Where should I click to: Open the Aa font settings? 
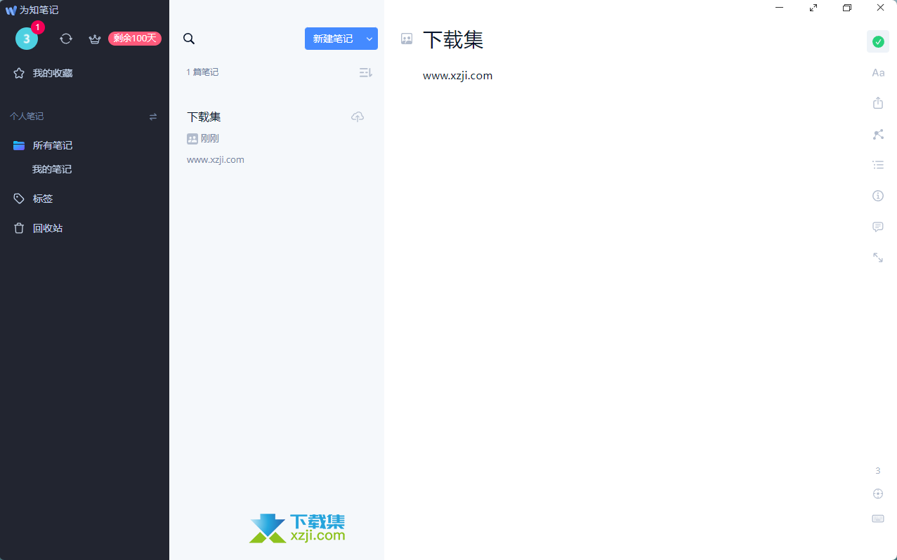pyautogui.click(x=878, y=72)
